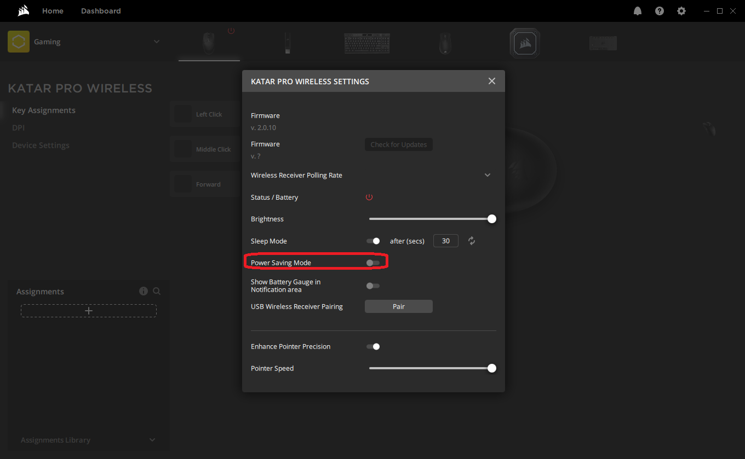Viewport: 745px width, 459px height.
Task: Select the Katar Pro Wireless mouse thumbnail
Action: (209, 43)
